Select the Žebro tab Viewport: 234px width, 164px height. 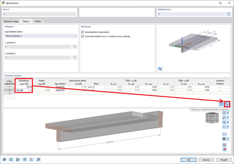click(x=26, y=21)
